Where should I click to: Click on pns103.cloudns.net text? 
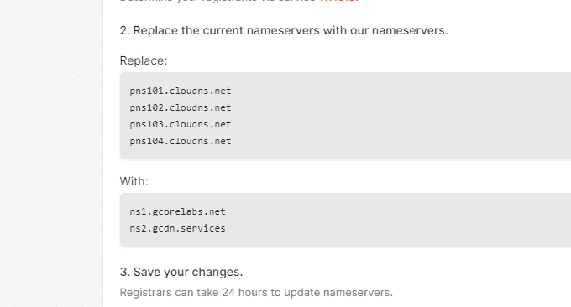tap(181, 124)
